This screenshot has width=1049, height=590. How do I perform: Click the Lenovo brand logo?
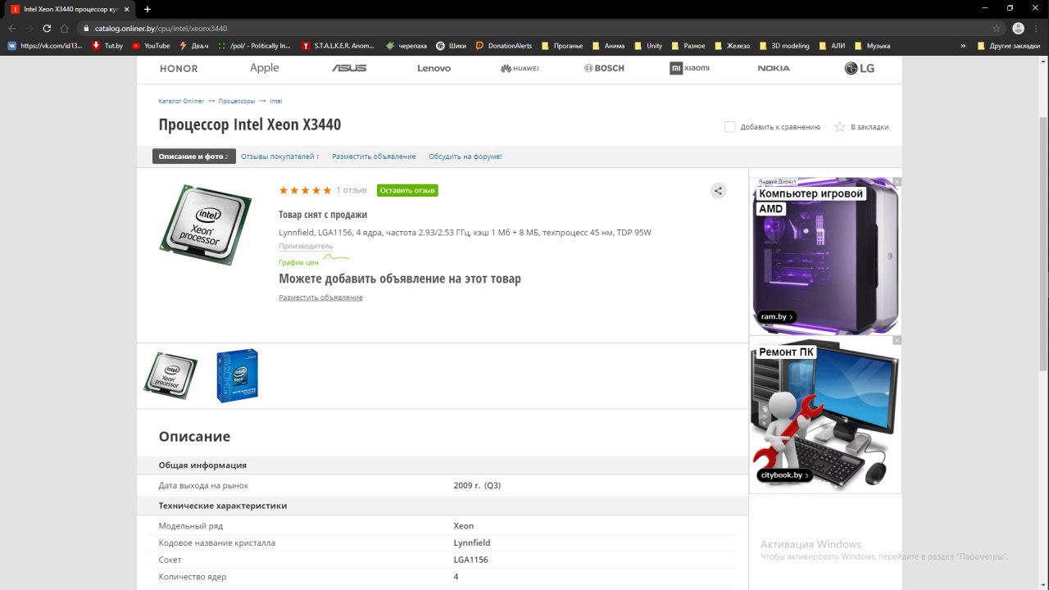pos(434,68)
